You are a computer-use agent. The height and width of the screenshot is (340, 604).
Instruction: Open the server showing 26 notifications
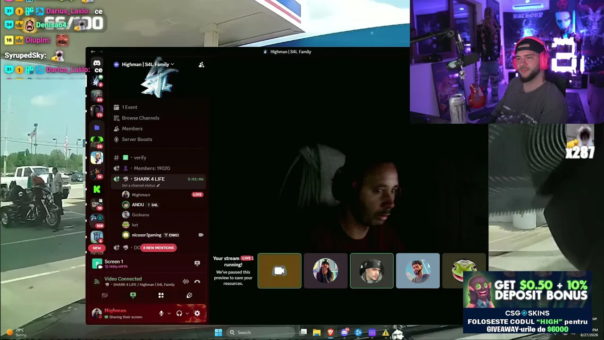(x=97, y=142)
